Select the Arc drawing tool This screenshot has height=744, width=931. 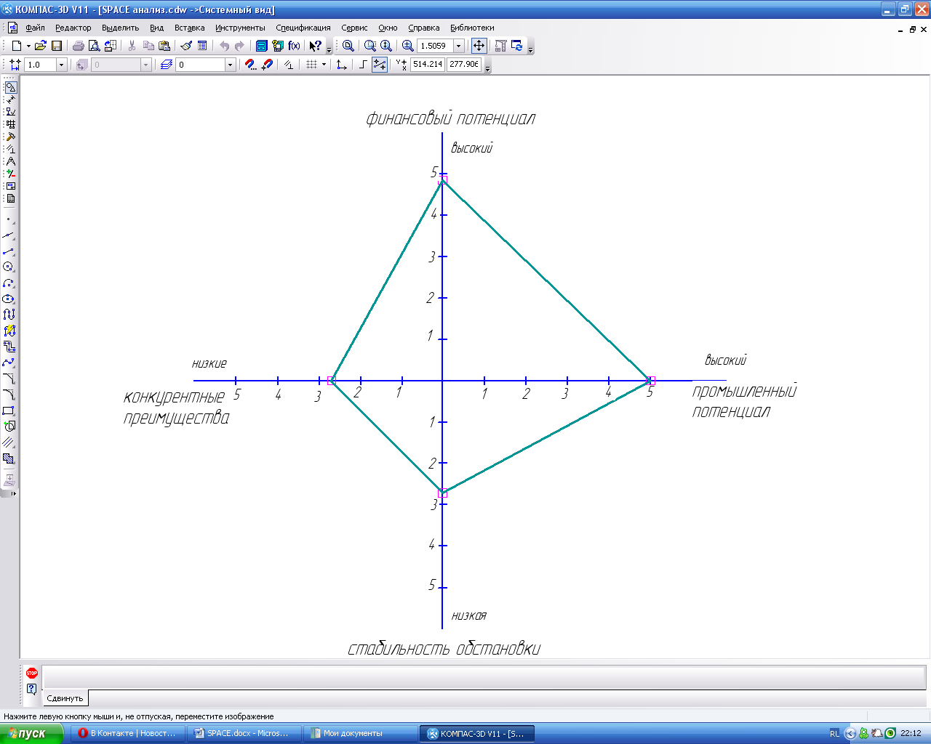9,283
